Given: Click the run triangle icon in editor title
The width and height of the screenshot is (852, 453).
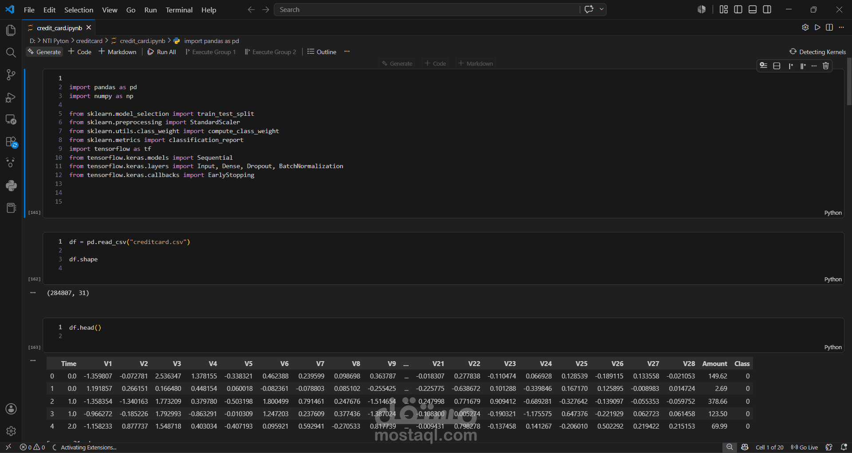Looking at the screenshot, I should click(x=817, y=28).
